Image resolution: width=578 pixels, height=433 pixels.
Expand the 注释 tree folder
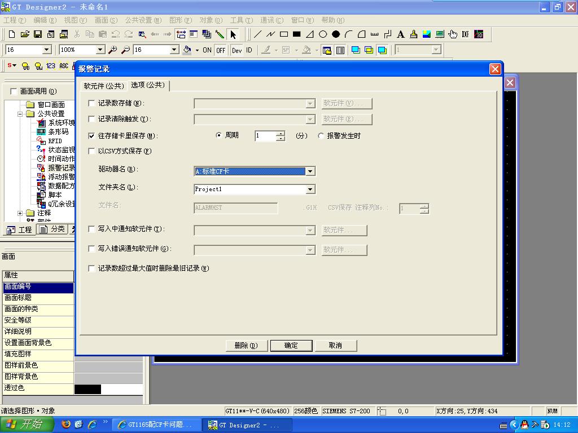[x=21, y=213]
